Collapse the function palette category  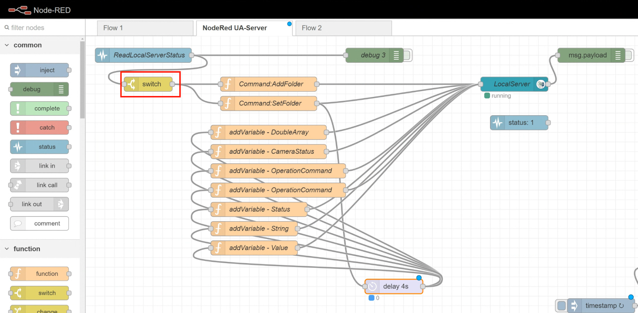coord(7,249)
